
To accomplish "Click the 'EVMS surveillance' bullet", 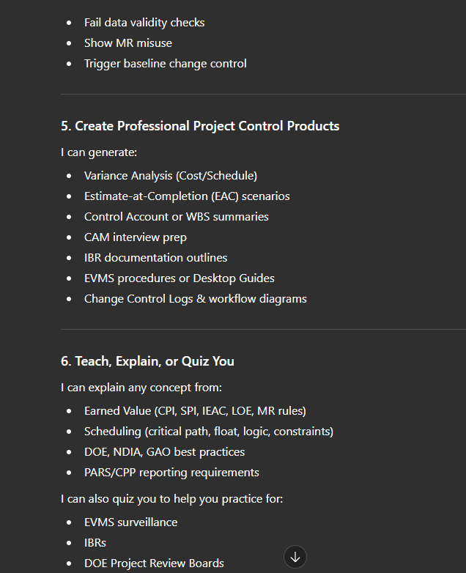I will click(x=130, y=522).
